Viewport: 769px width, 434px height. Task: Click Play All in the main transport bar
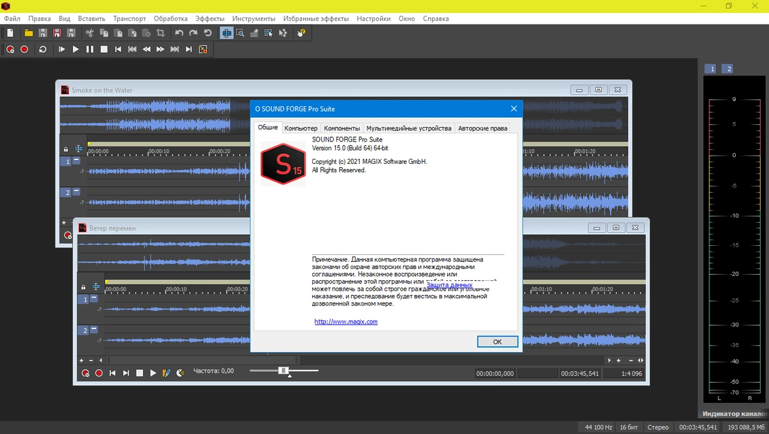(x=62, y=49)
